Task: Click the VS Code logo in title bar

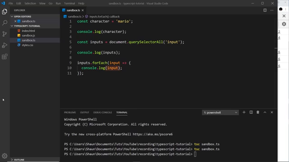Action: 3,3
